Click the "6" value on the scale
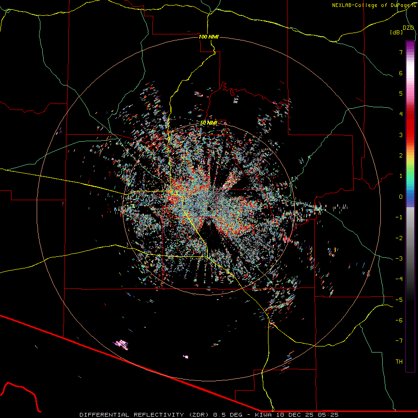The height and width of the screenshot is (418, 418). tap(401, 73)
